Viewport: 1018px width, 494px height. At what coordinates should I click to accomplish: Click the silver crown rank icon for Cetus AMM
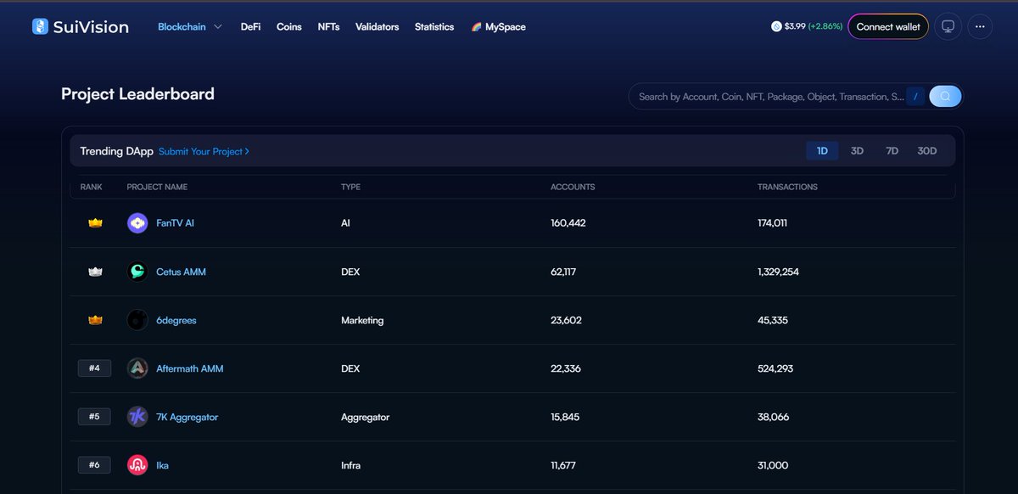(95, 272)
